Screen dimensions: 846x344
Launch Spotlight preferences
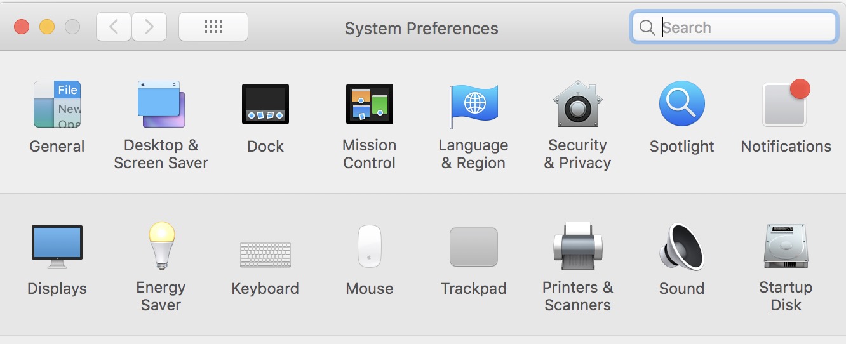click(x=681, y=104)
